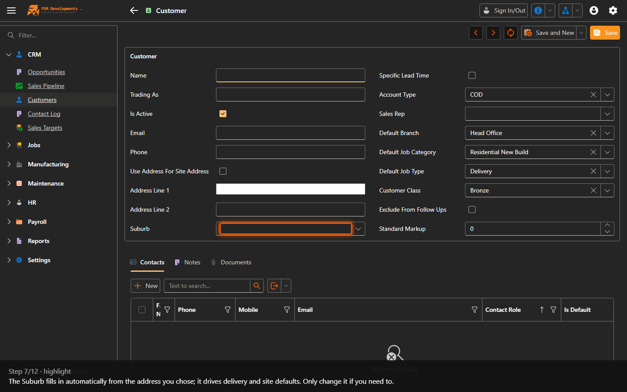627x392 pixels.
Task: Open the Suburb dropdown arrow
Action: click(358, 229)
